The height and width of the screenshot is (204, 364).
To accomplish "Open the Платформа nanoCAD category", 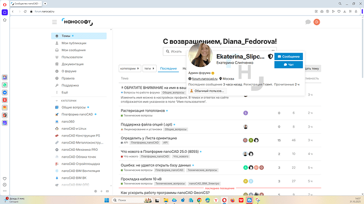I will (77, 114).
